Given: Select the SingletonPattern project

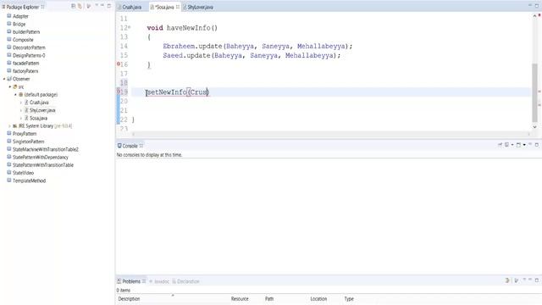Looking at the screenshot, I should point(28,141).
